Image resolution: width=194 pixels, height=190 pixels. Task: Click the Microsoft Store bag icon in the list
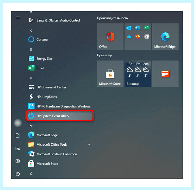(31, 163)
